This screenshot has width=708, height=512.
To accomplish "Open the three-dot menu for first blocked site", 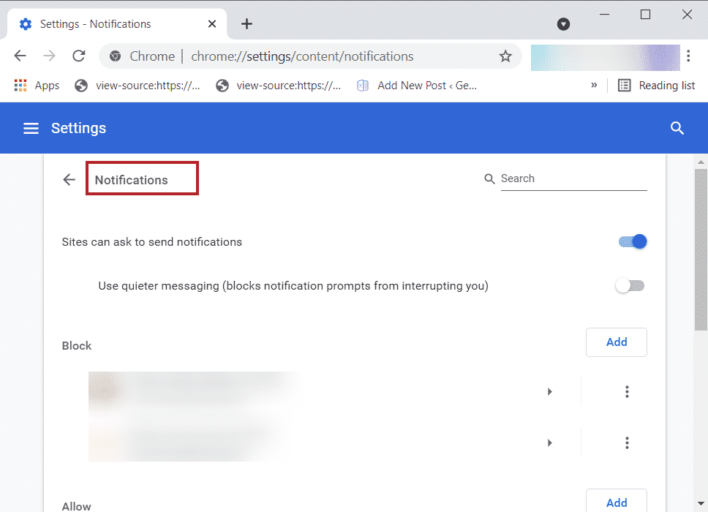I will point(627,391).
